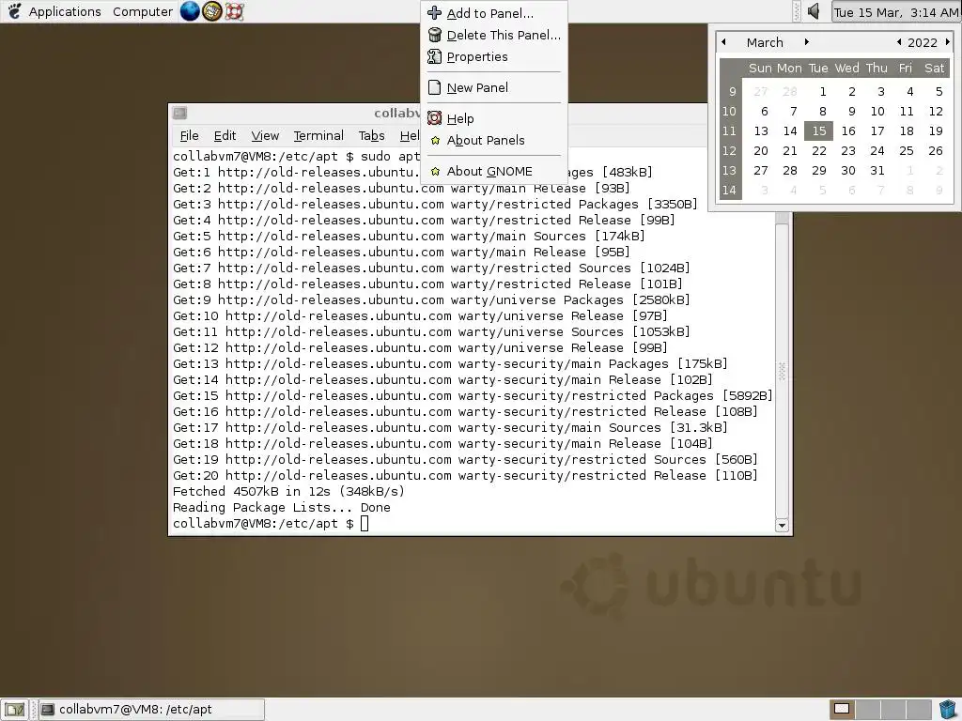Open the terminal Edit menu
The height and width of the screenshot is (721, 962).
[x=225, y=135]
